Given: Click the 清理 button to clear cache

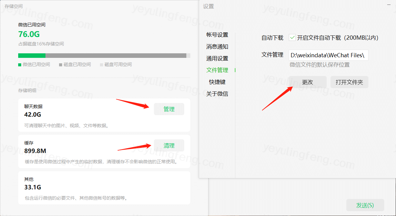Looking at the screenshot, I should [169, 145].
